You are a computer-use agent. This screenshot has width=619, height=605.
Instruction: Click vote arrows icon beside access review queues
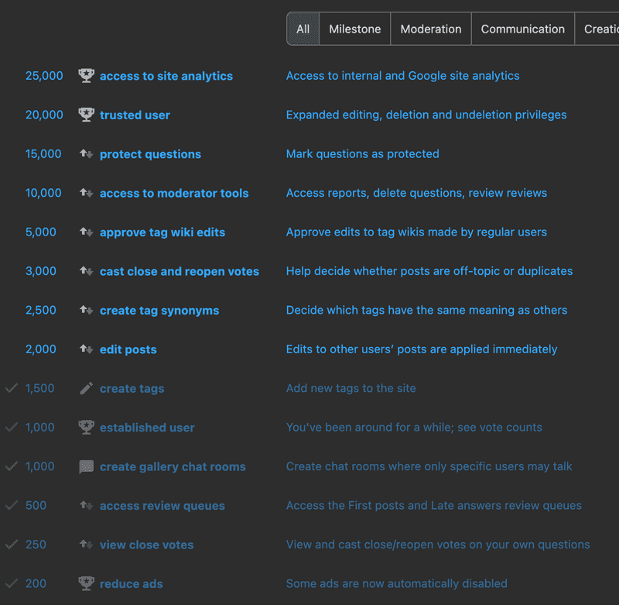point(86,505)
